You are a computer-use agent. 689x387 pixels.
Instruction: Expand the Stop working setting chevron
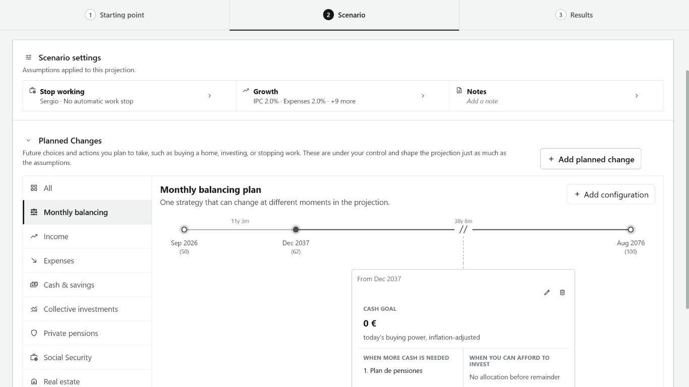click(210, 96)
